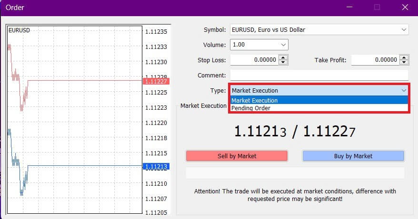Open the Symbol dropdown showing EURUSD

(x=318, y=29)
